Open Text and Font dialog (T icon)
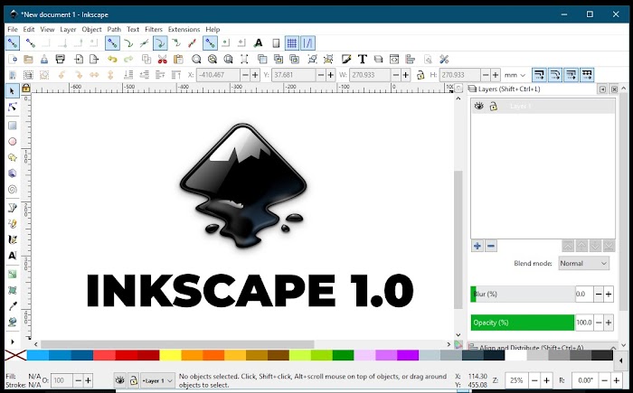The image size is (633, 393). (x=362, y=60)
